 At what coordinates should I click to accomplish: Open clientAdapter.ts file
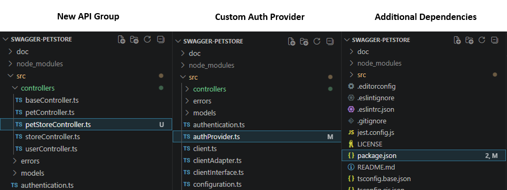pyautogui.click(x=217, y=161)
